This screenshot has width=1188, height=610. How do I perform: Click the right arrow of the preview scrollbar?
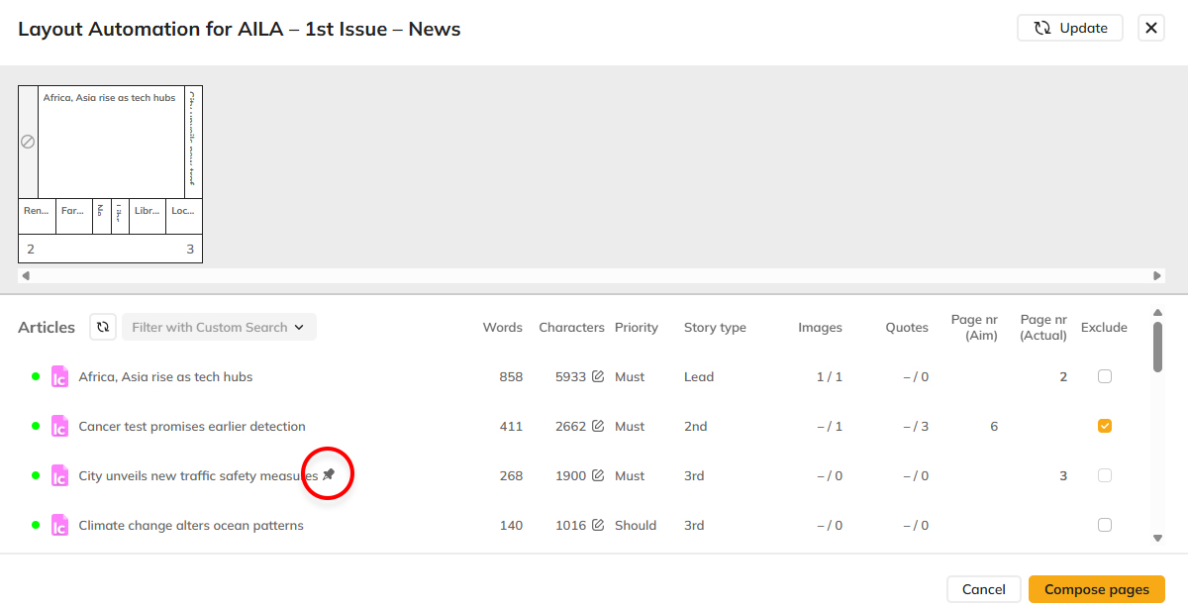1157,275
